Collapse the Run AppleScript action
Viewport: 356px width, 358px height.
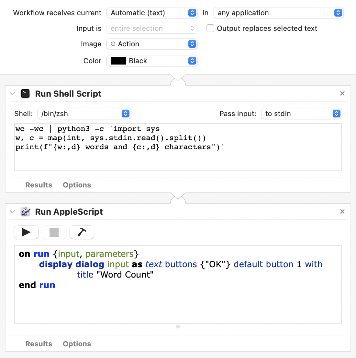pyautogui.click(x=13, y=212)
